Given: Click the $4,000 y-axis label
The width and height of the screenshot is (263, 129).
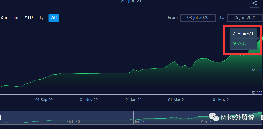Looking at the screenshot, I should pyautogui.click(x=257, y=70).
